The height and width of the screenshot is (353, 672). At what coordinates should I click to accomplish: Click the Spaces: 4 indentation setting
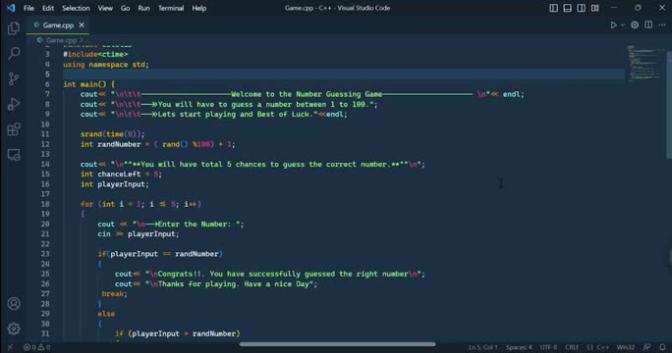click(519, 347)
